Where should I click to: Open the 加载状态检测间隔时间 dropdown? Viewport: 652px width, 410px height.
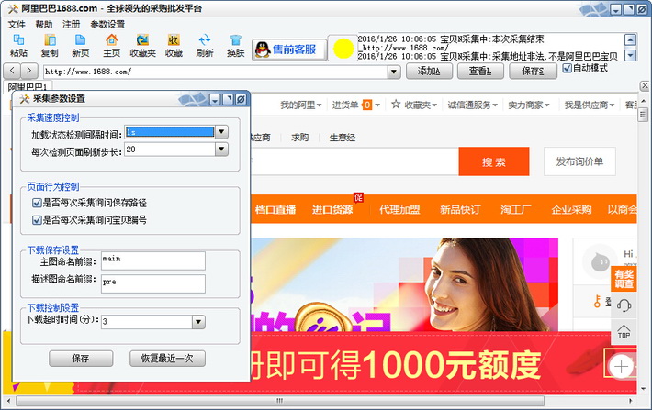coord(221,132)
